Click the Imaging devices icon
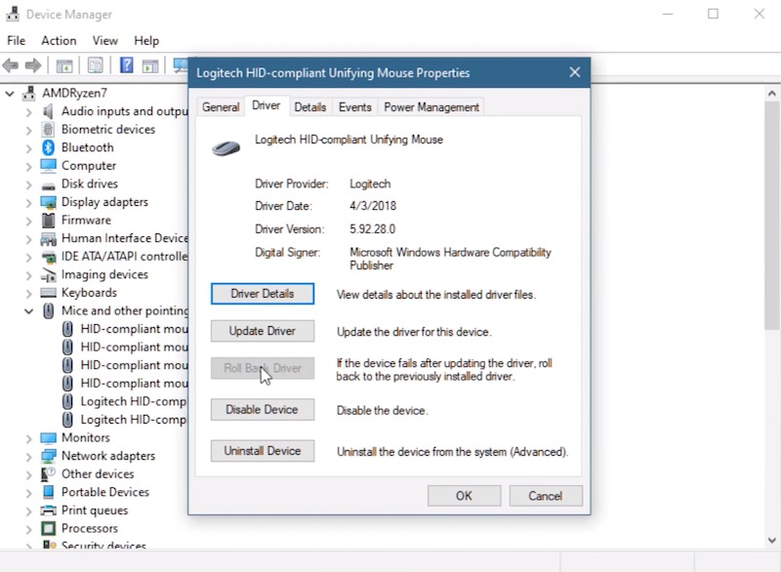 pos(48,275)
